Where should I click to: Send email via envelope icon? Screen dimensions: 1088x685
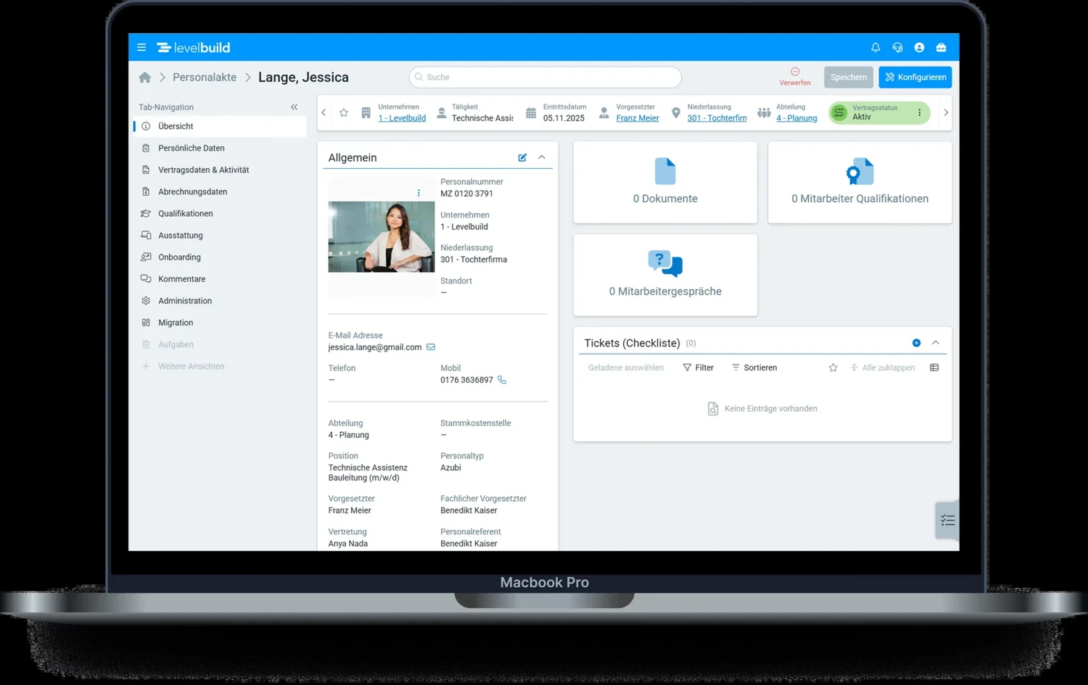click(x=431, y=347)
